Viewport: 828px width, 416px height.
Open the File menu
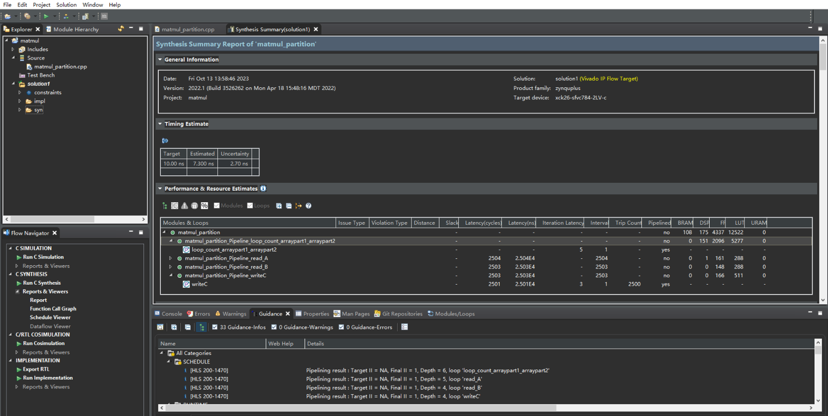point(7,4)
